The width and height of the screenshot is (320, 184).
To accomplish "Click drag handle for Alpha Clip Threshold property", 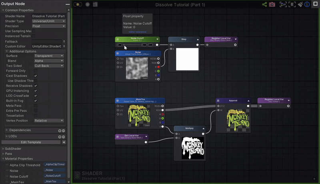I will [7, 165].
